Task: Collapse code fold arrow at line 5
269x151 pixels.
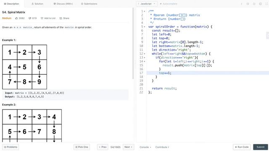Action: (x=145, y=27)
